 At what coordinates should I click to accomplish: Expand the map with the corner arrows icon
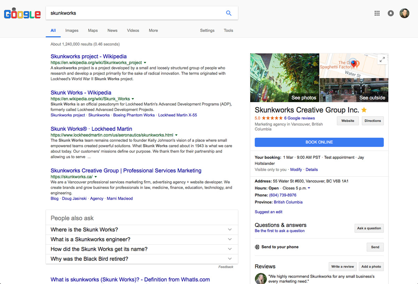(x=382, y=60)
